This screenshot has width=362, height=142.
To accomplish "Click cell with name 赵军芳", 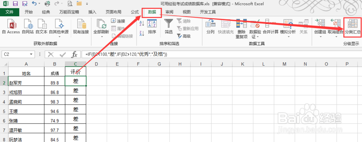I will click(x=26, y=81).
